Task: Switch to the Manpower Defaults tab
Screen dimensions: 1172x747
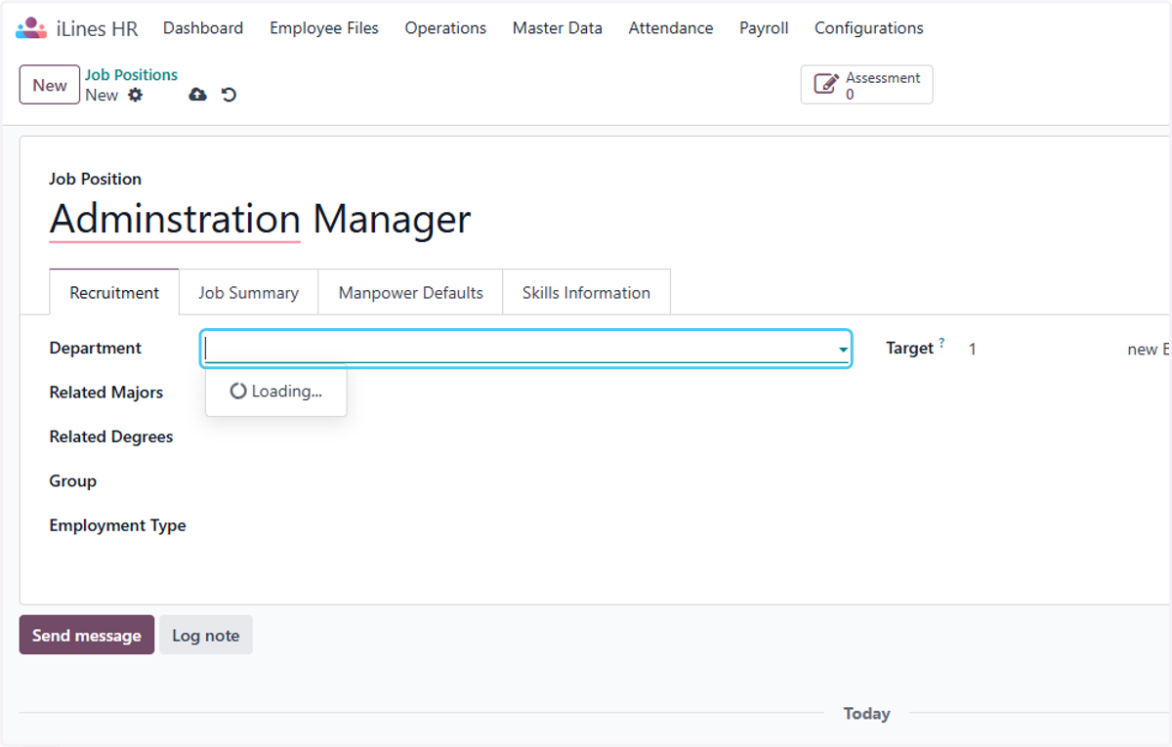Action: [410, 292]
